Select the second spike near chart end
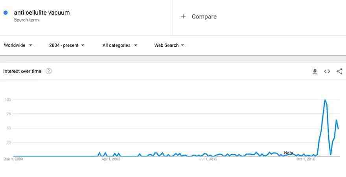Viewport: 346px width, 177px height. coord(336,120)
